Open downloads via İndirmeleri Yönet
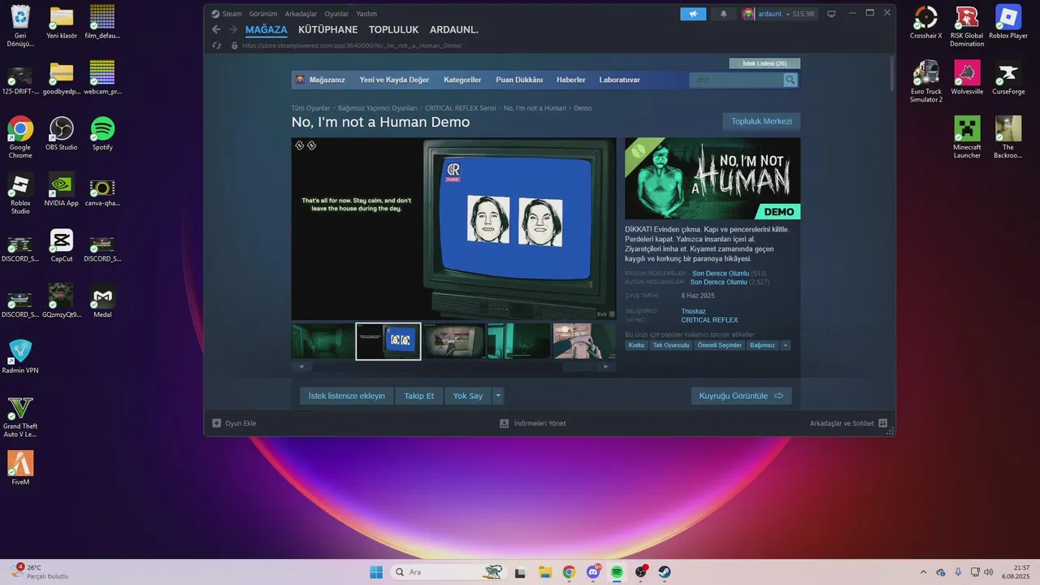The width and height of the screenshot is (1040, 585). [x=533, y=423]
